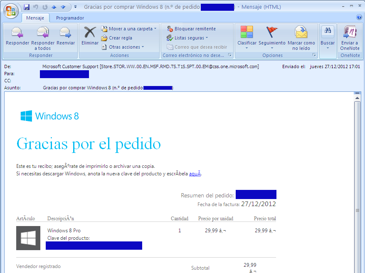Open Listas seguras dropdown
Screen dimensions: 365x273
(x=187, y=38)
